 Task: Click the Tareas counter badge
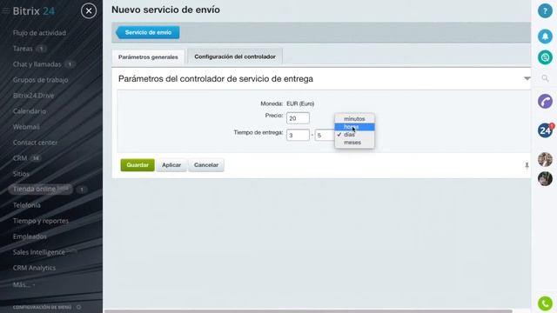coord(41,49)
